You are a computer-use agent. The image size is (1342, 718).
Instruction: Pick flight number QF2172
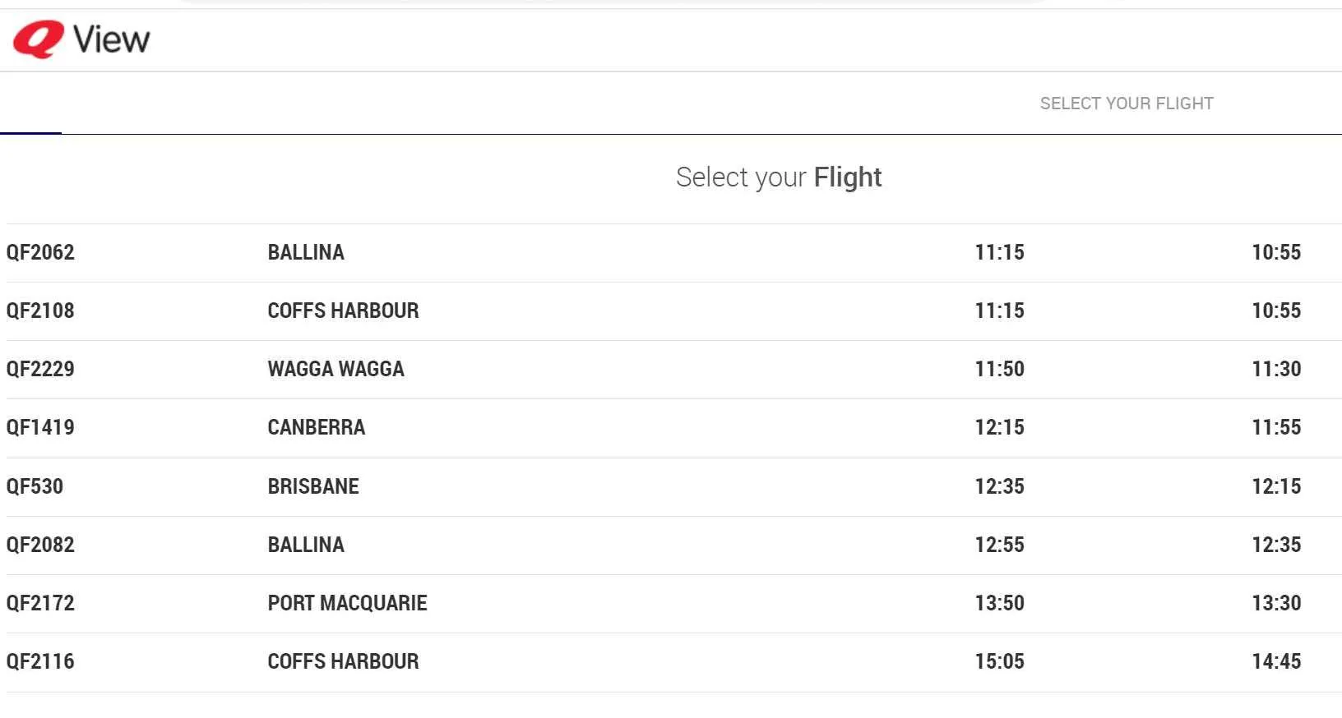click(40, 603)
